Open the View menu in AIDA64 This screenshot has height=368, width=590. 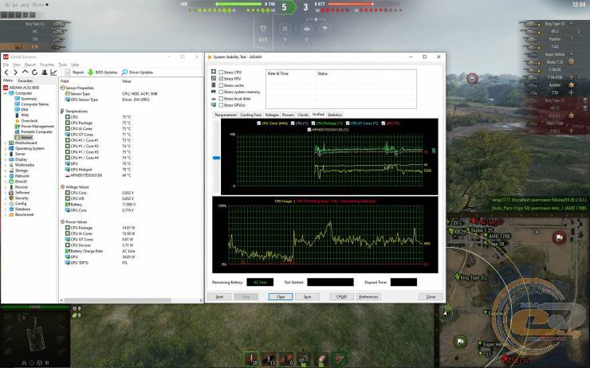[x=17, y=65]
